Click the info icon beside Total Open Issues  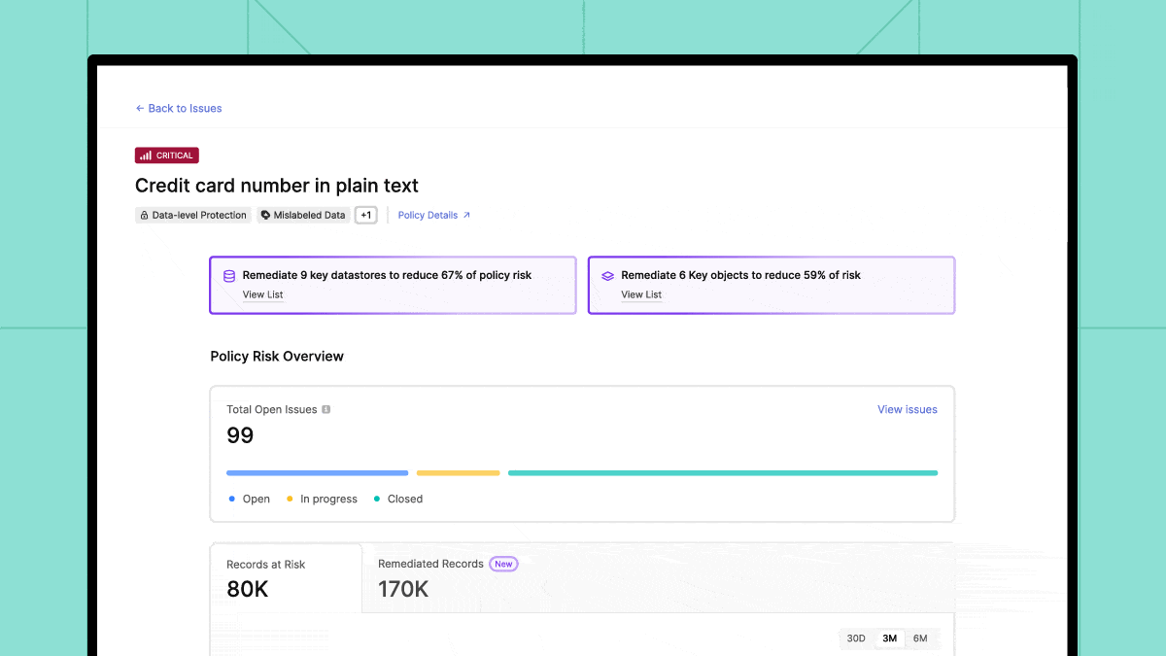[x=326, y=410]
